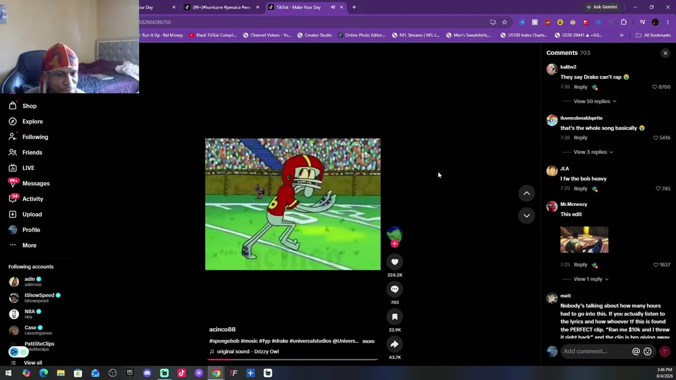Reply to kalibv2's comment

click(580, 87)
